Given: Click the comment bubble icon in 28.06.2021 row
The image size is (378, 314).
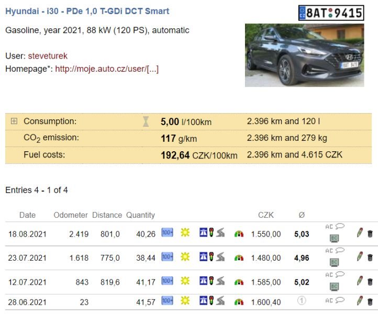Looking at the screenshot, I should tap(339, 300).
